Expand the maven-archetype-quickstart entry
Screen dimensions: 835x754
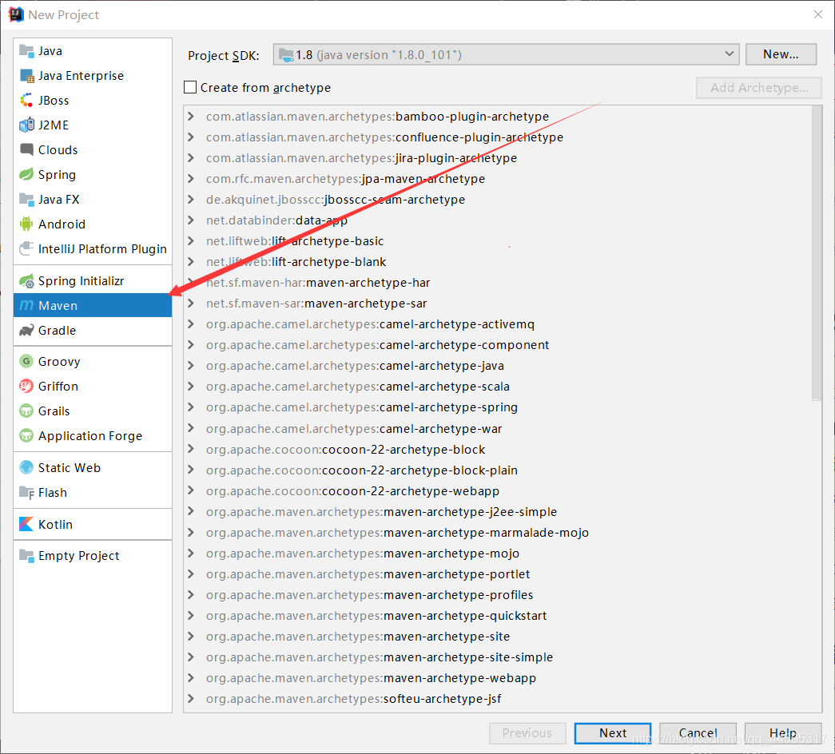pyautogui.click(x=191, y=616)
